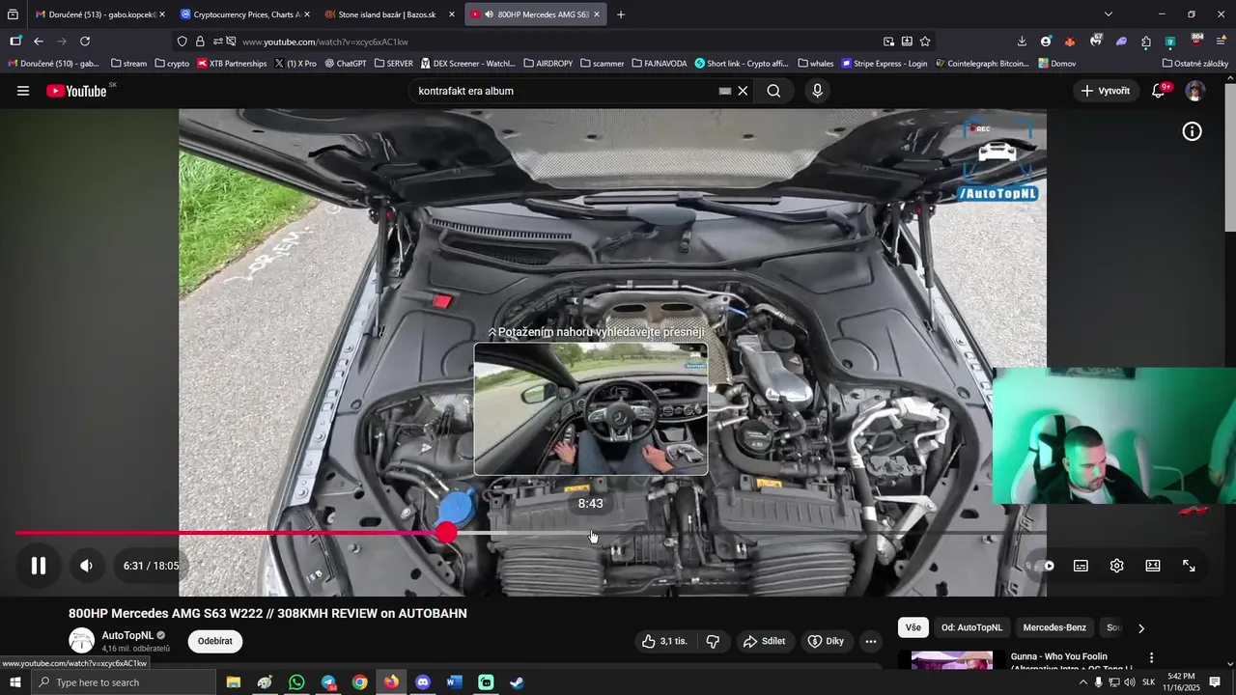Viewport: 1236px width, 695px height.
Task: Pause the video playback
Action: coord(39,566)
